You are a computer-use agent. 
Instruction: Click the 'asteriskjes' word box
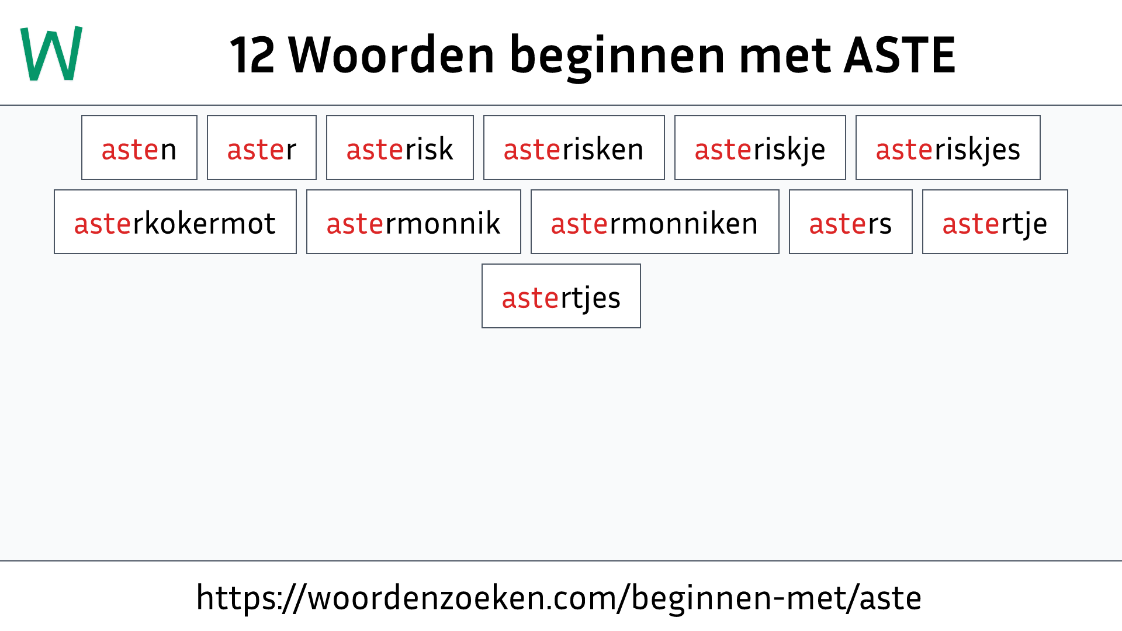coord(947,147)
